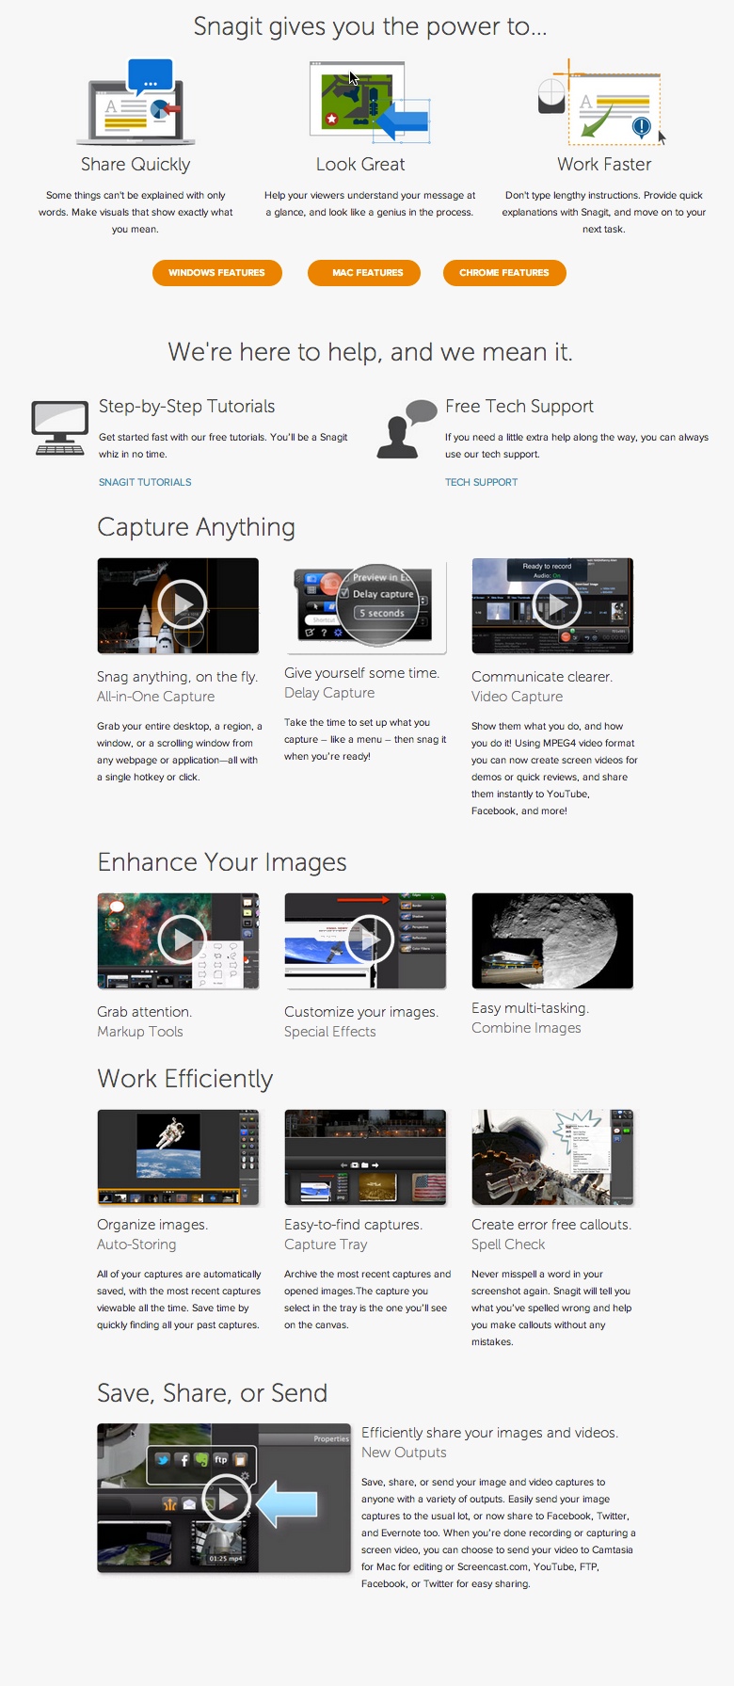Open the Spell Check thumbnail
Screen dimensions: 734x1686
552,1157
